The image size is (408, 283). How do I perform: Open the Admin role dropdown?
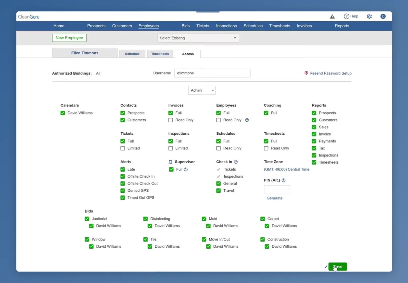pos(202,90)
